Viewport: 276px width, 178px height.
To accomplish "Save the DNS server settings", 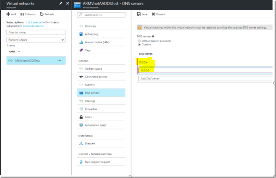I will (142, 14).
